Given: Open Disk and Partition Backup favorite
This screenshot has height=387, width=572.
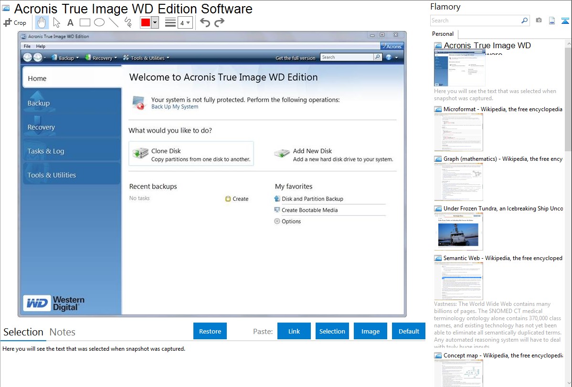Looking at the screenshot, I should (308, 199).
